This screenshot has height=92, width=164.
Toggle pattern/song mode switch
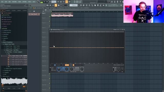[42, 2]
